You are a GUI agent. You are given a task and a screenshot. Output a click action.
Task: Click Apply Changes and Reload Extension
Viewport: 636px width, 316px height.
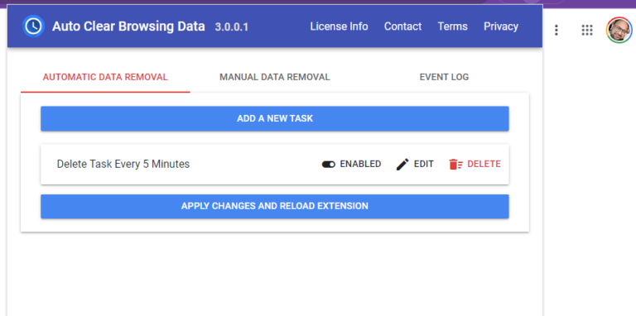(x=275, y=206)
